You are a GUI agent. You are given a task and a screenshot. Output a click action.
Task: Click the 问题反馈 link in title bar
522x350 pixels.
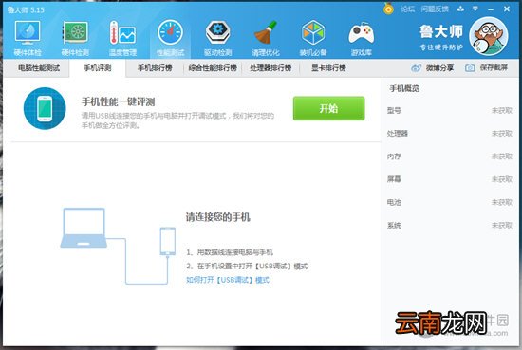pyautogui.click(x=435, y=9)
